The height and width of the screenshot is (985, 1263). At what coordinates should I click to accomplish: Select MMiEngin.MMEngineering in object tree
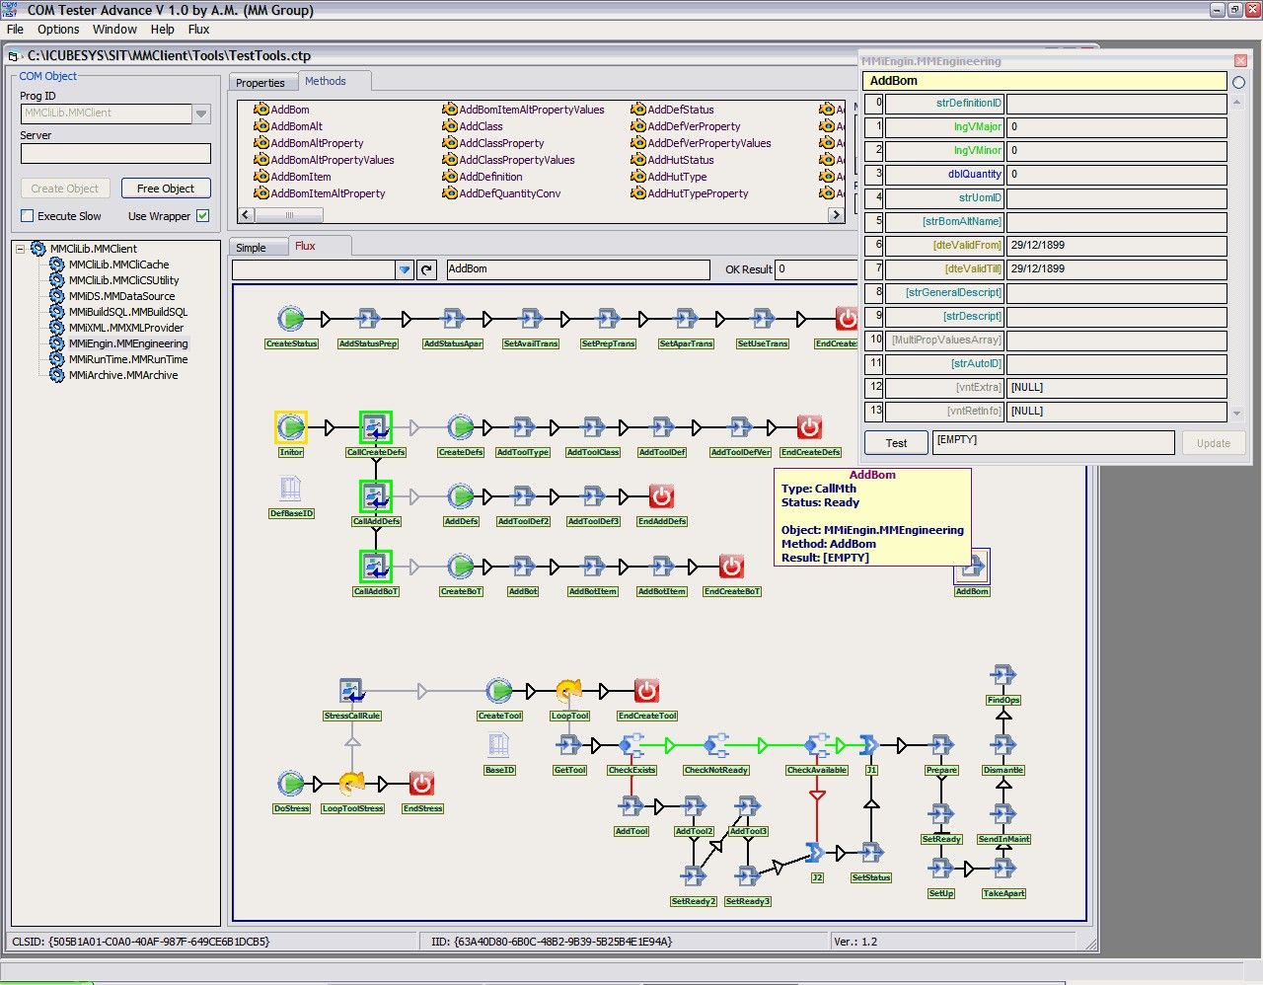(128, 343)
